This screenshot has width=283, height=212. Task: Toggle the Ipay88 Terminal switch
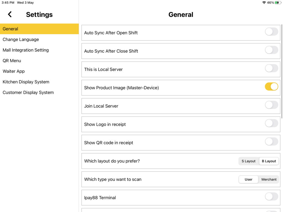(x=271, y=197)
